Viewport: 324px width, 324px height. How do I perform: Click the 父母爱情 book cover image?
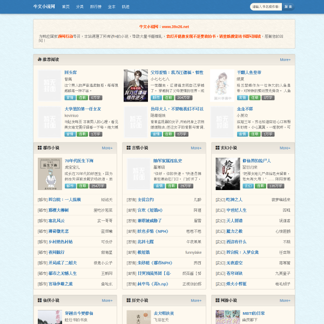coord(136,85)
